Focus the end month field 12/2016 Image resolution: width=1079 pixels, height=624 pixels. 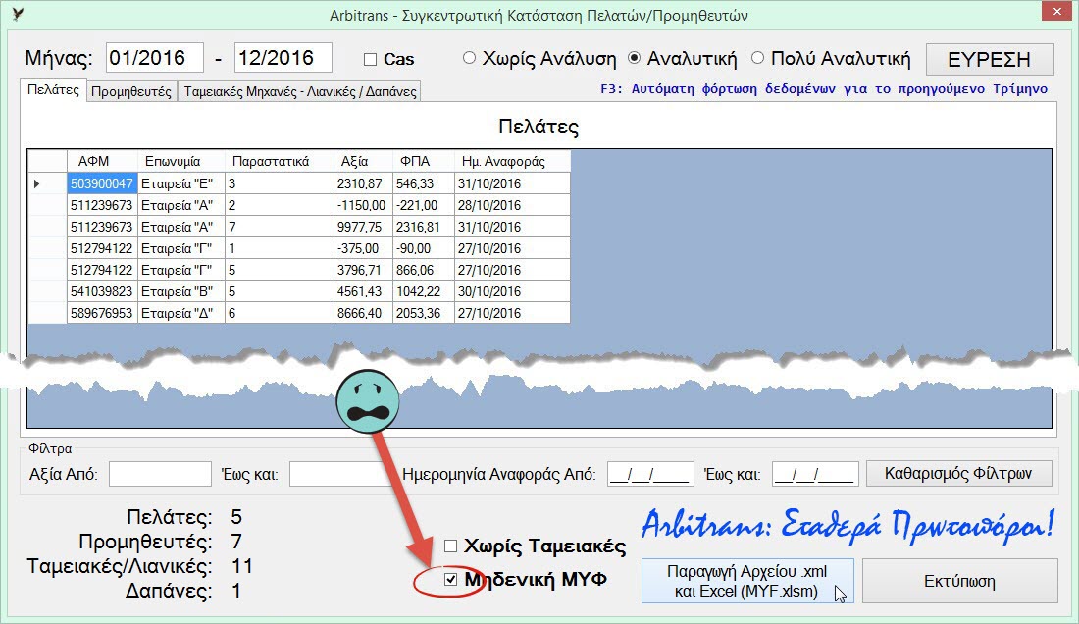point(283,58)
